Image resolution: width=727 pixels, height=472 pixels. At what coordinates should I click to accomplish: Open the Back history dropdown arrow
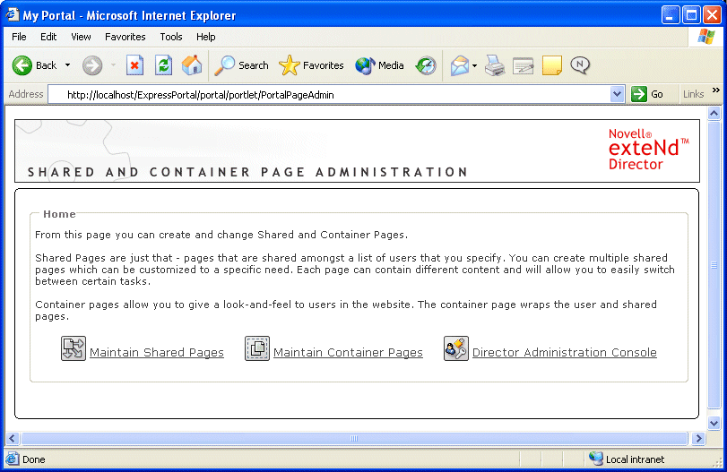68,65
